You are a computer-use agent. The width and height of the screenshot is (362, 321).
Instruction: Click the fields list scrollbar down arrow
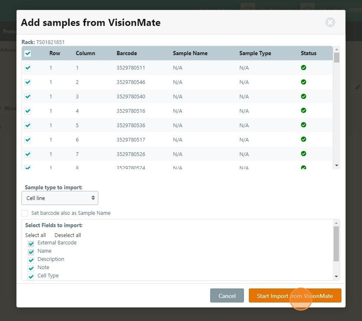click(336, 276)
